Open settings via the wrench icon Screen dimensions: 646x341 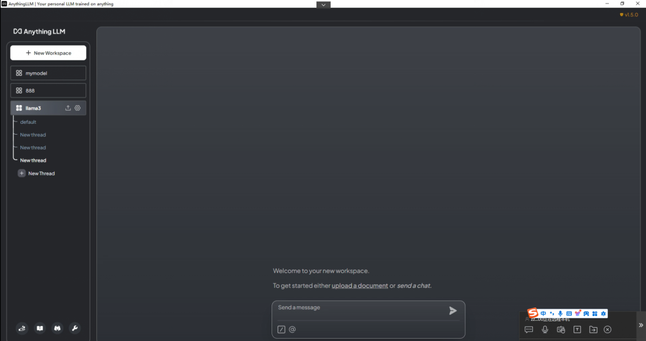[75, 328]
